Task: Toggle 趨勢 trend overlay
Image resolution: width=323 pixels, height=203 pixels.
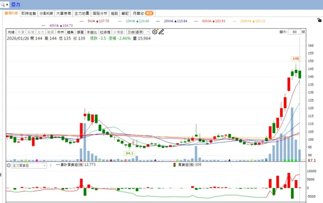Action: coord(70,32)
